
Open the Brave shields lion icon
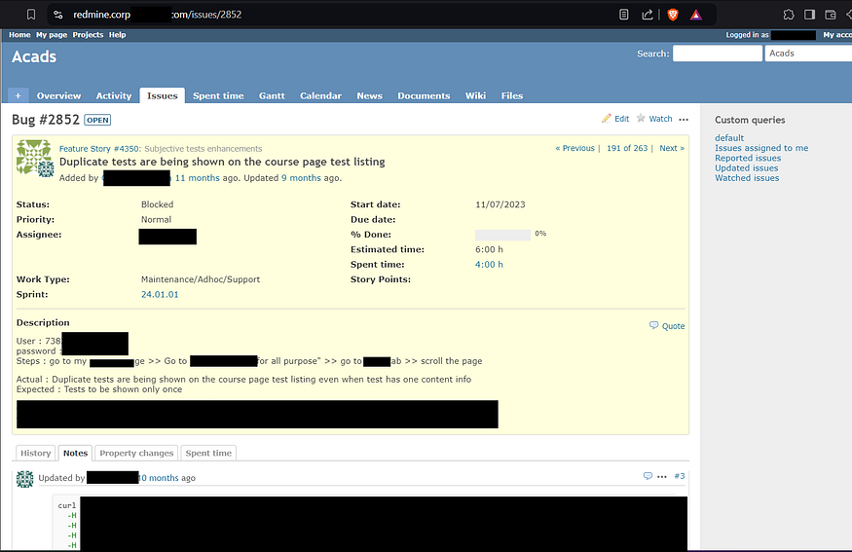(x=673, y=15)
